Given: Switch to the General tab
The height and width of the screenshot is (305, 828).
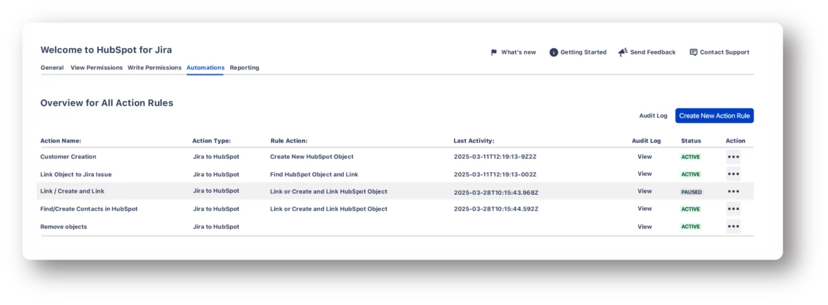Looking at the screenshot, I should click(x=52, y=67).
